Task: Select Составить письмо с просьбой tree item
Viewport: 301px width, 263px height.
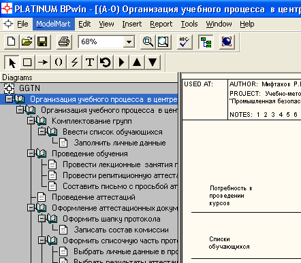Action: pyautogui.click(x=120, y=186)
